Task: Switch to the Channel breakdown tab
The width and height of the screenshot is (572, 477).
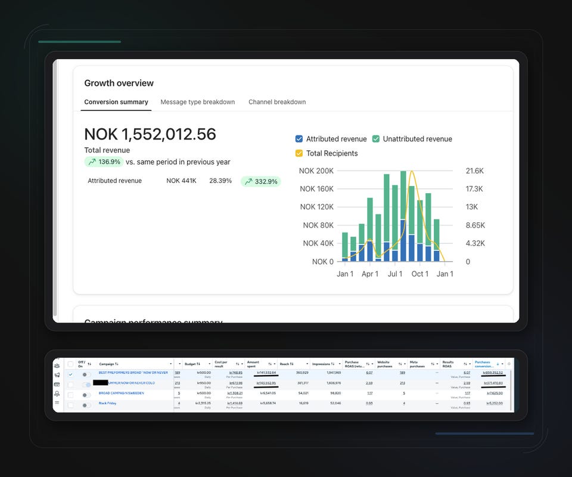Action: (277, 102)
